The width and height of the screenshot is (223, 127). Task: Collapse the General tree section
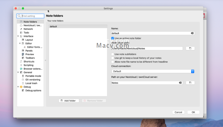pyautogui.click(x=18, y=73)
